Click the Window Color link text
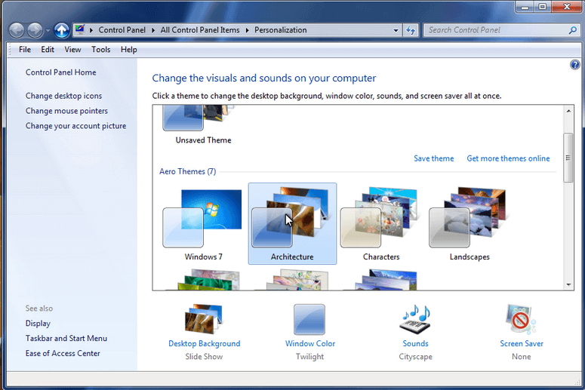This screenshot has height=390, width=585. tap(310, 344)
